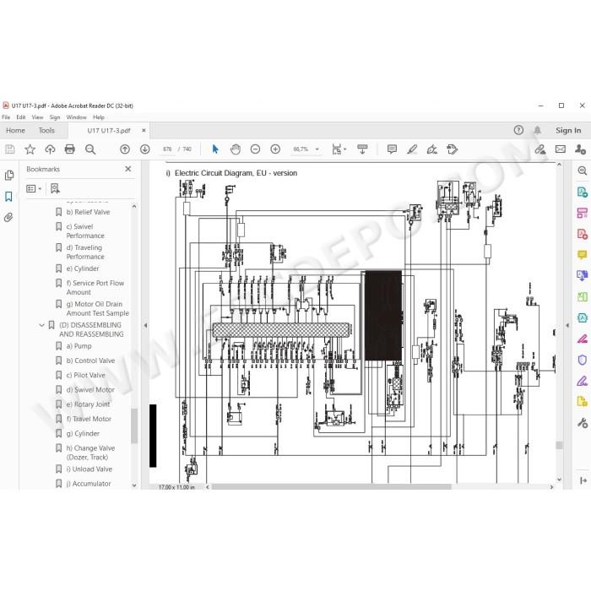Open the c) Swivel Performance bookmark
The image size is (591, 591).
tap(85, 231)
